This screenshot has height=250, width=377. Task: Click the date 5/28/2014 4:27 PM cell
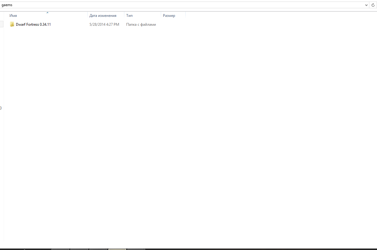(104, 25)
